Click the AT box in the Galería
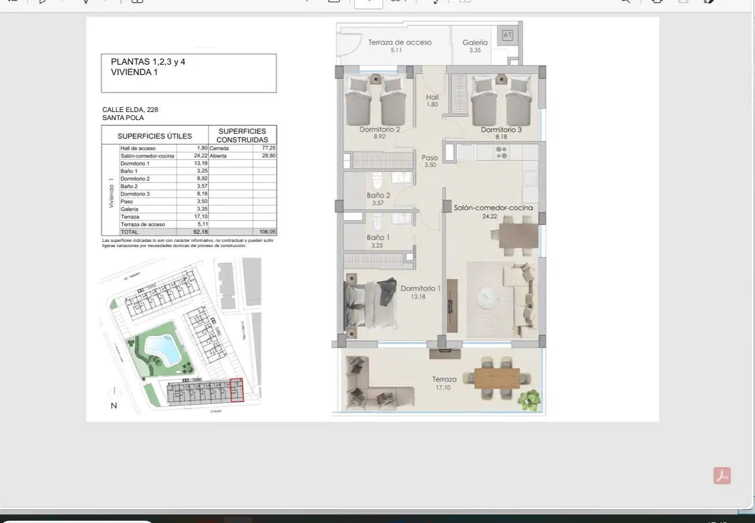Screen dimensions: 755x523 click(x=507, y=35)
